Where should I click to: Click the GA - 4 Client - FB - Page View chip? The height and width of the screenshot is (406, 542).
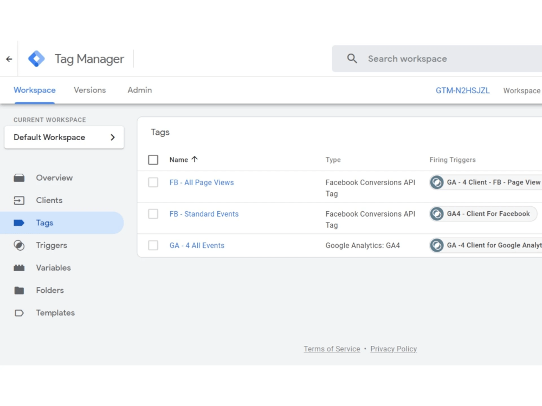486,182
